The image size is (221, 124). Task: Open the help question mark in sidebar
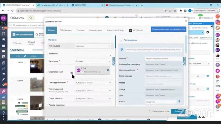pos(3,113)
